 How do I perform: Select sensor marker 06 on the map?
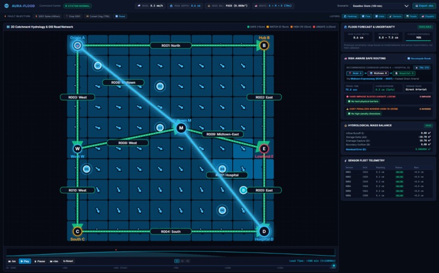tap(222, 210)
